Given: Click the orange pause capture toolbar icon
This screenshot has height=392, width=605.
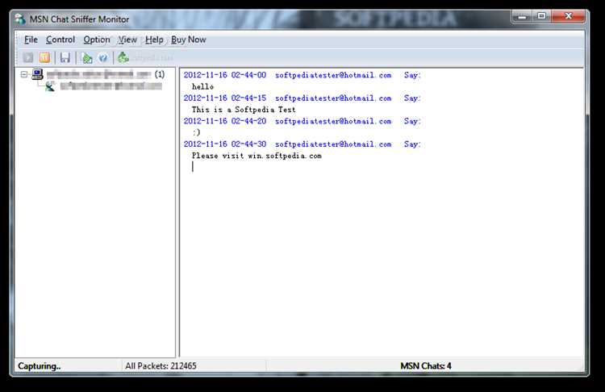Looking at the screenshot, I should (x=44, y=58).
